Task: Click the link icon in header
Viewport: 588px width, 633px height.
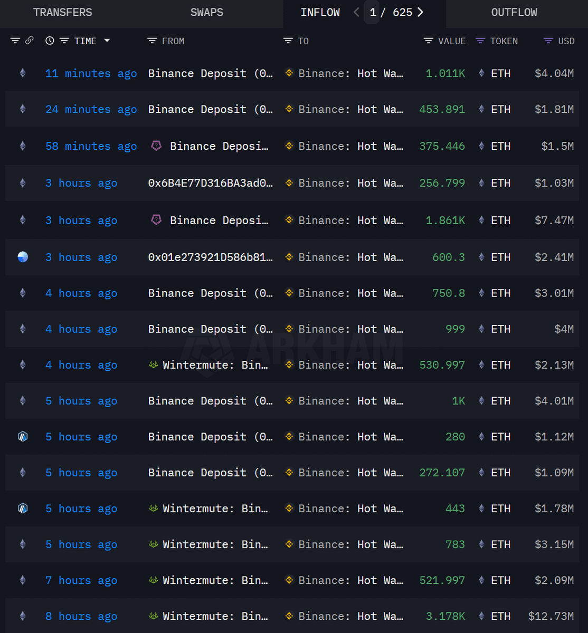Action: click(30, 41)
